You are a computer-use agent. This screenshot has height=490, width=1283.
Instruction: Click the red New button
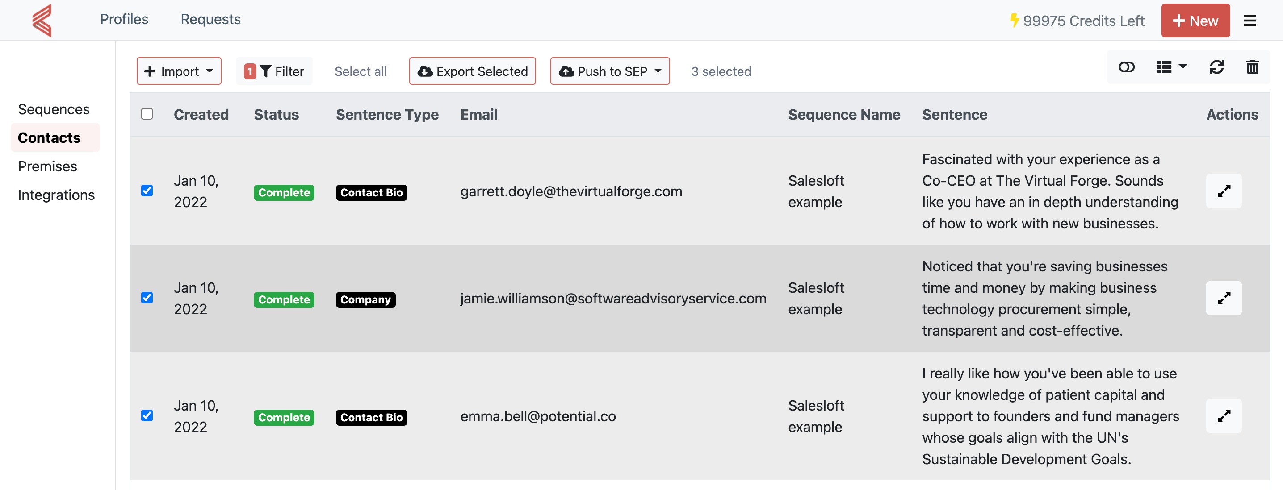coord(1195,21)
